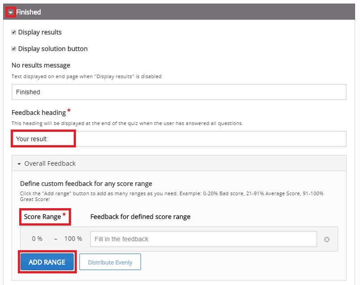Collapse the Overall Feedback arrow
The width and height of the screenshot is (360, 285).
[x=19, y=164]
